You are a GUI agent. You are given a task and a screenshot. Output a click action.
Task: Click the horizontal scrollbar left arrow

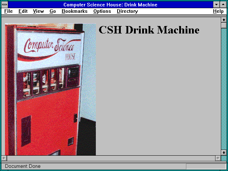pos(4,158)
